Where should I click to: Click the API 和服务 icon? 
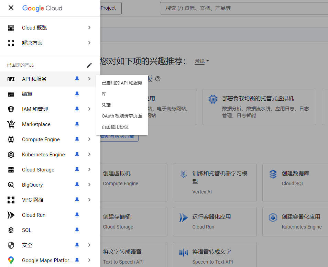[11, 79]
